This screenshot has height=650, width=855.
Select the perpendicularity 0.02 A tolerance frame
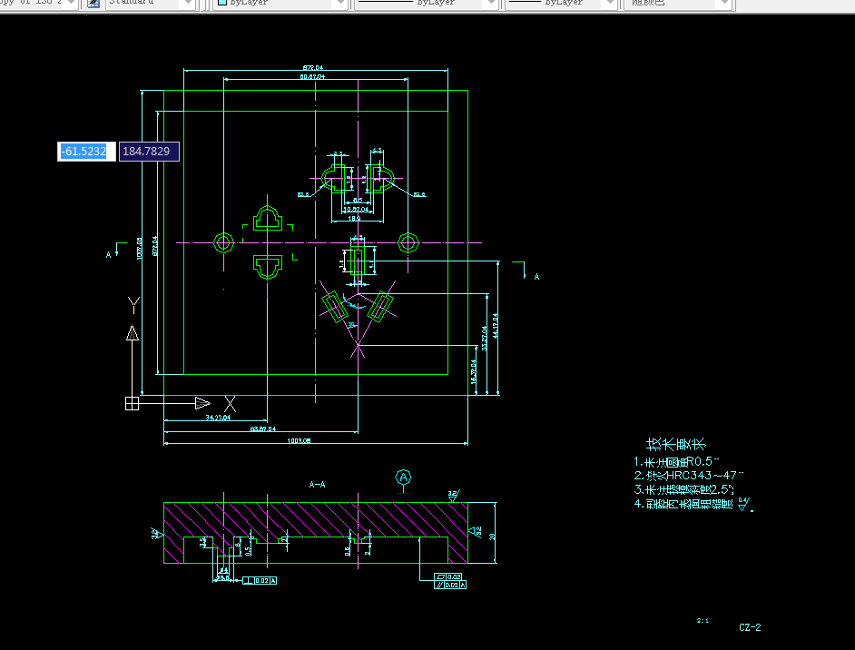(260, 581)
